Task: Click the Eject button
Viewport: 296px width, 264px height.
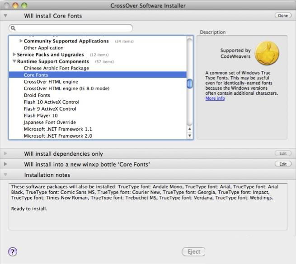Action: pos(193,252)
